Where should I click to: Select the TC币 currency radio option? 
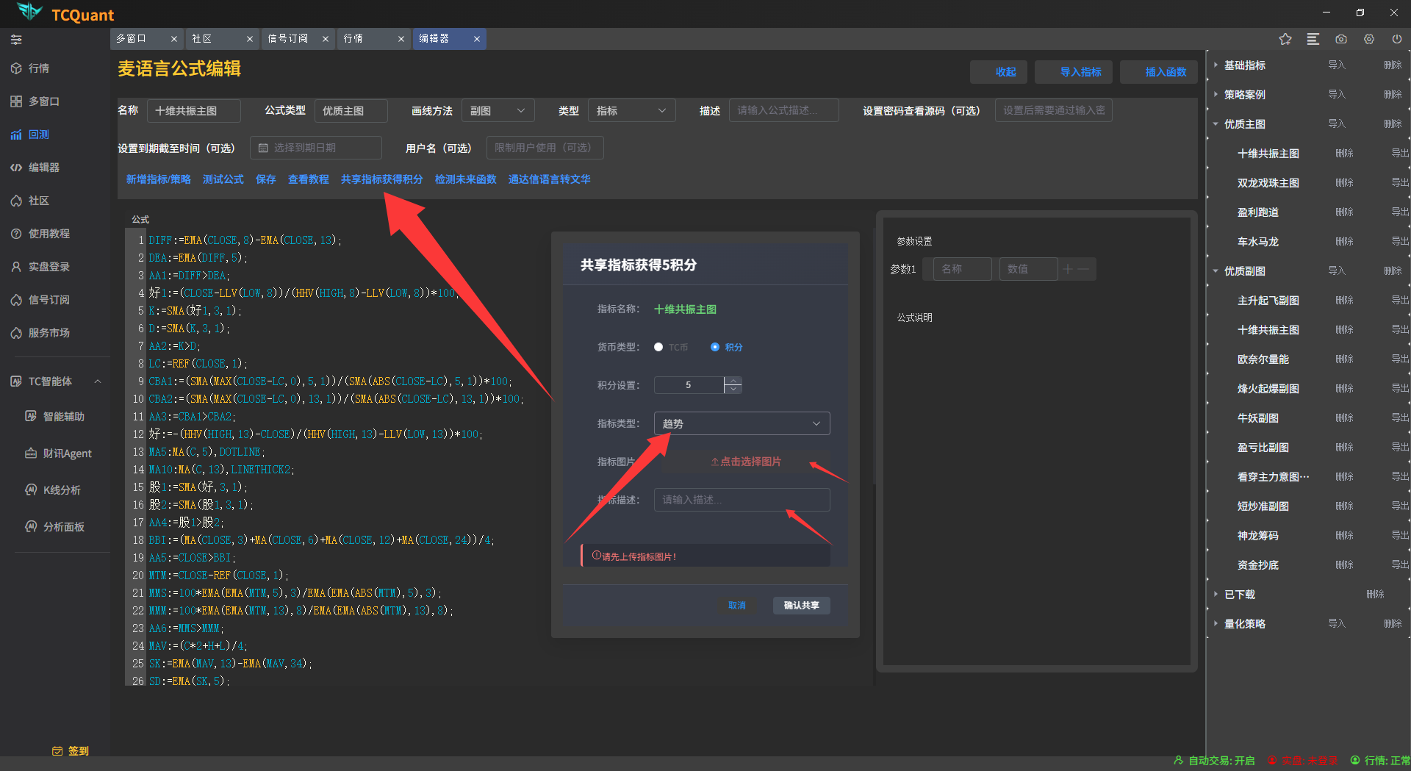coord(658,347)
